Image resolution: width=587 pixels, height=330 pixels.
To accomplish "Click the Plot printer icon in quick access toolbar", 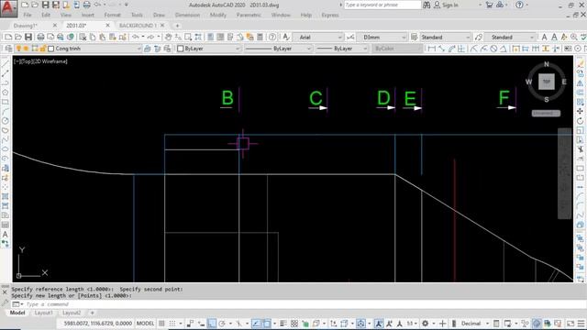I will (86, 5).
